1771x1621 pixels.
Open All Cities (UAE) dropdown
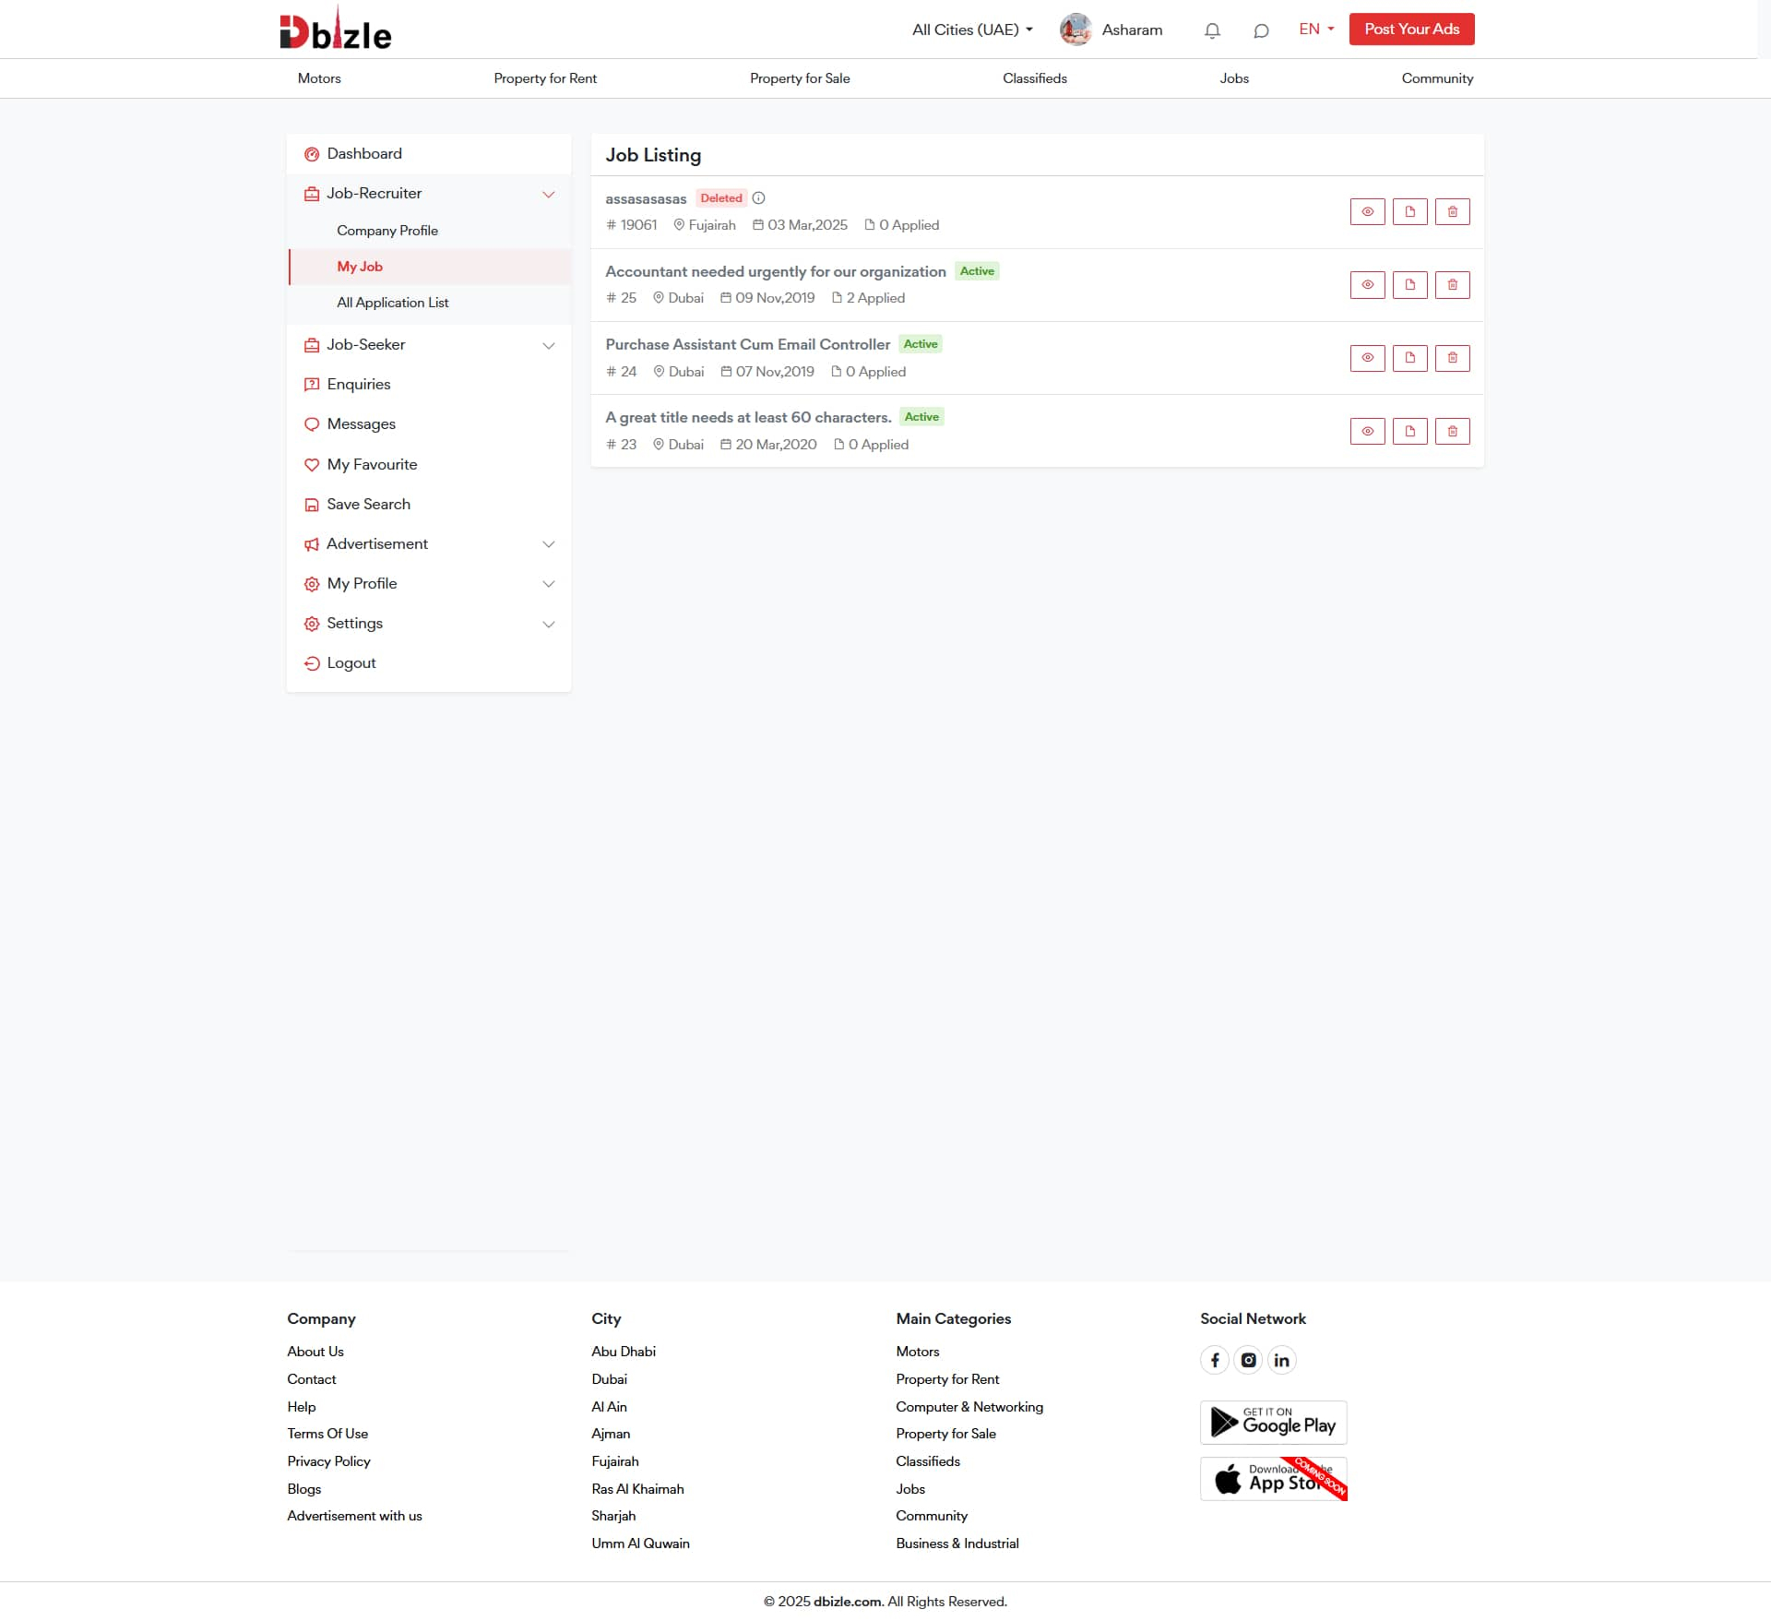click(971, 30)
